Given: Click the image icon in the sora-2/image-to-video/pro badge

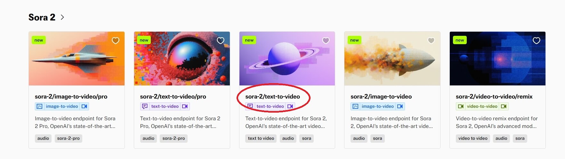Looking at the screenshot, I should tap(39, 106).
